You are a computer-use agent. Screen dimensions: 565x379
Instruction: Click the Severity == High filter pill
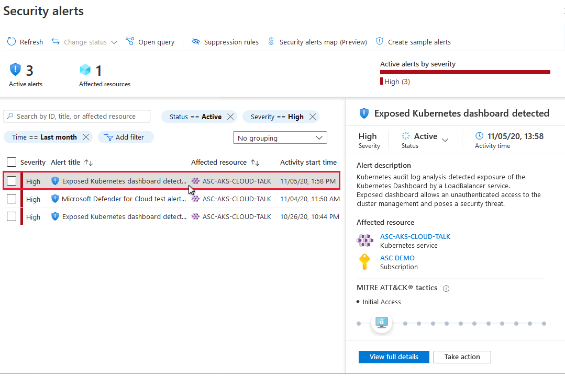[x=281, y=117]
